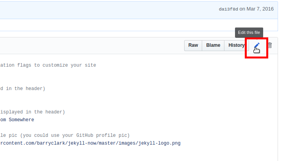This screenshot has height=161, width=305.
Task: Show the Blame view for this file
Action: [213, 45]
